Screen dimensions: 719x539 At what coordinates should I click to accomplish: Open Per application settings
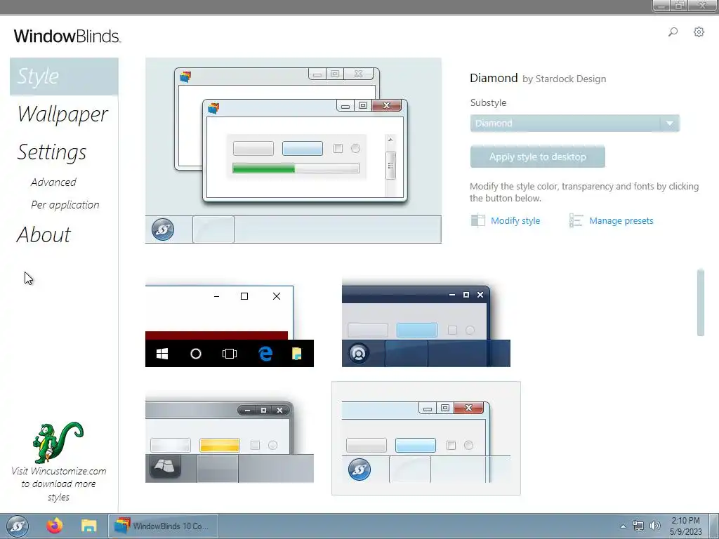(65, 205)
